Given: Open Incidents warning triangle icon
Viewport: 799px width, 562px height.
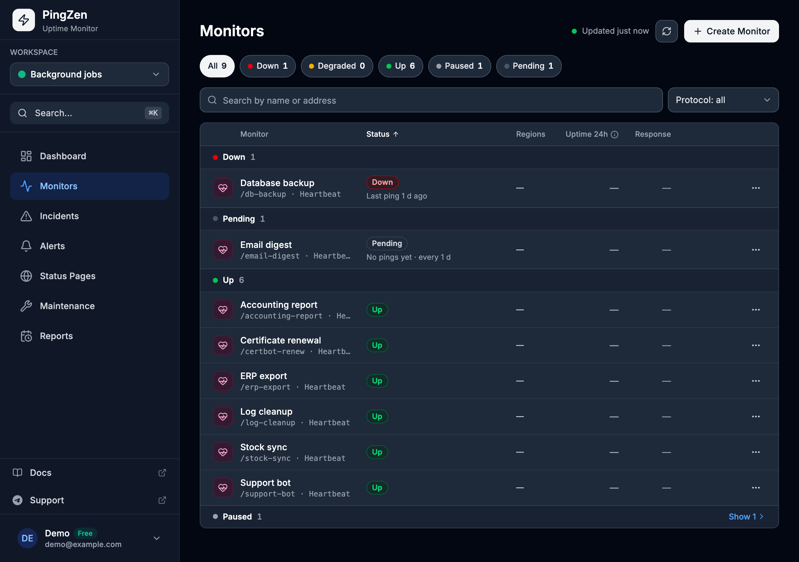Looking at the screenshot, I should pyautogui.click(x=26, y=216).
